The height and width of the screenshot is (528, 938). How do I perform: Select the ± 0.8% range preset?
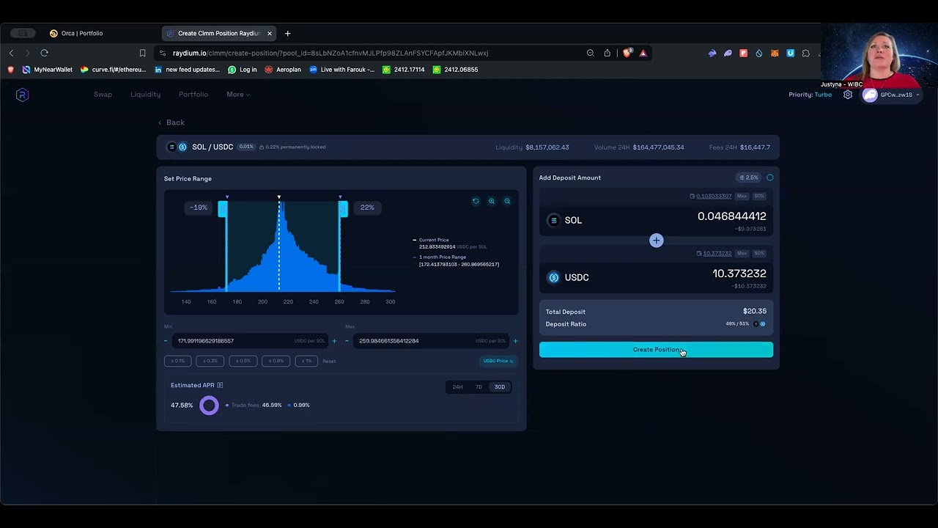(276, 361)
